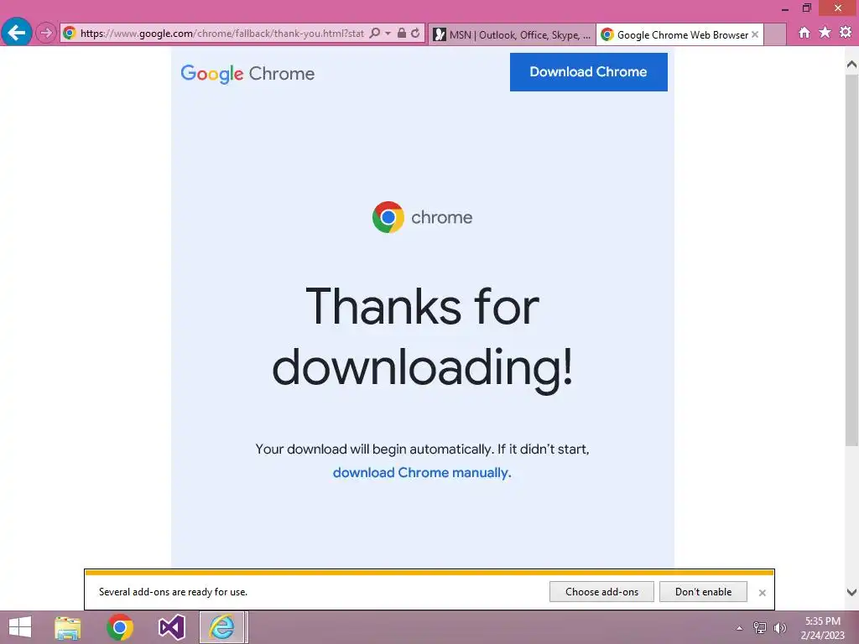
Task: Click the forward navigation arrow
Action: (x=46, y=33)
